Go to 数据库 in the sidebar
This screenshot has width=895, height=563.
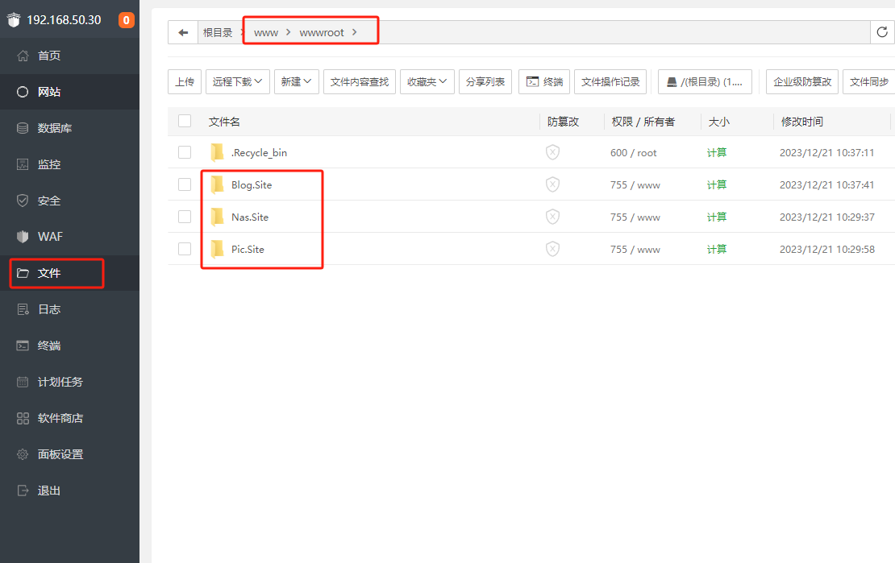(55, 128)
